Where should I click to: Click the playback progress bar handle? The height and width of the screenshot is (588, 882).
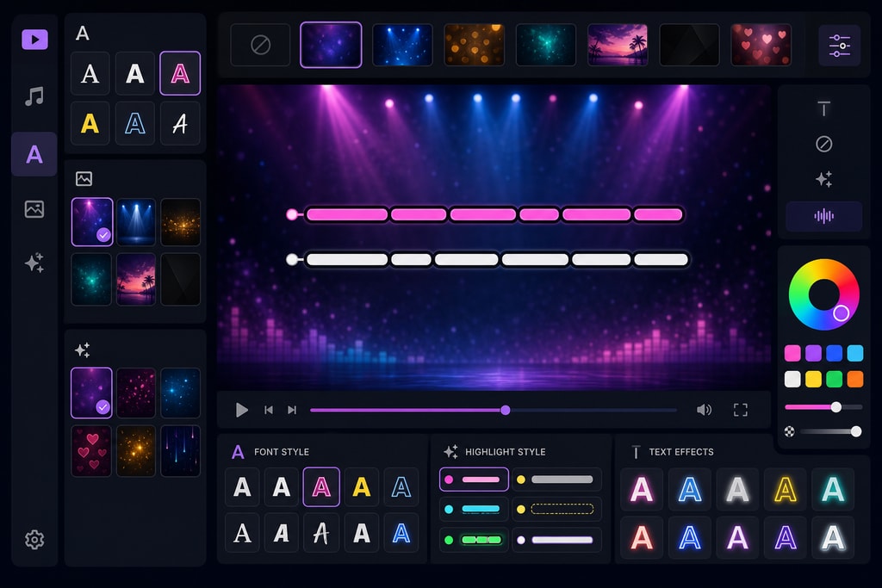506,410
